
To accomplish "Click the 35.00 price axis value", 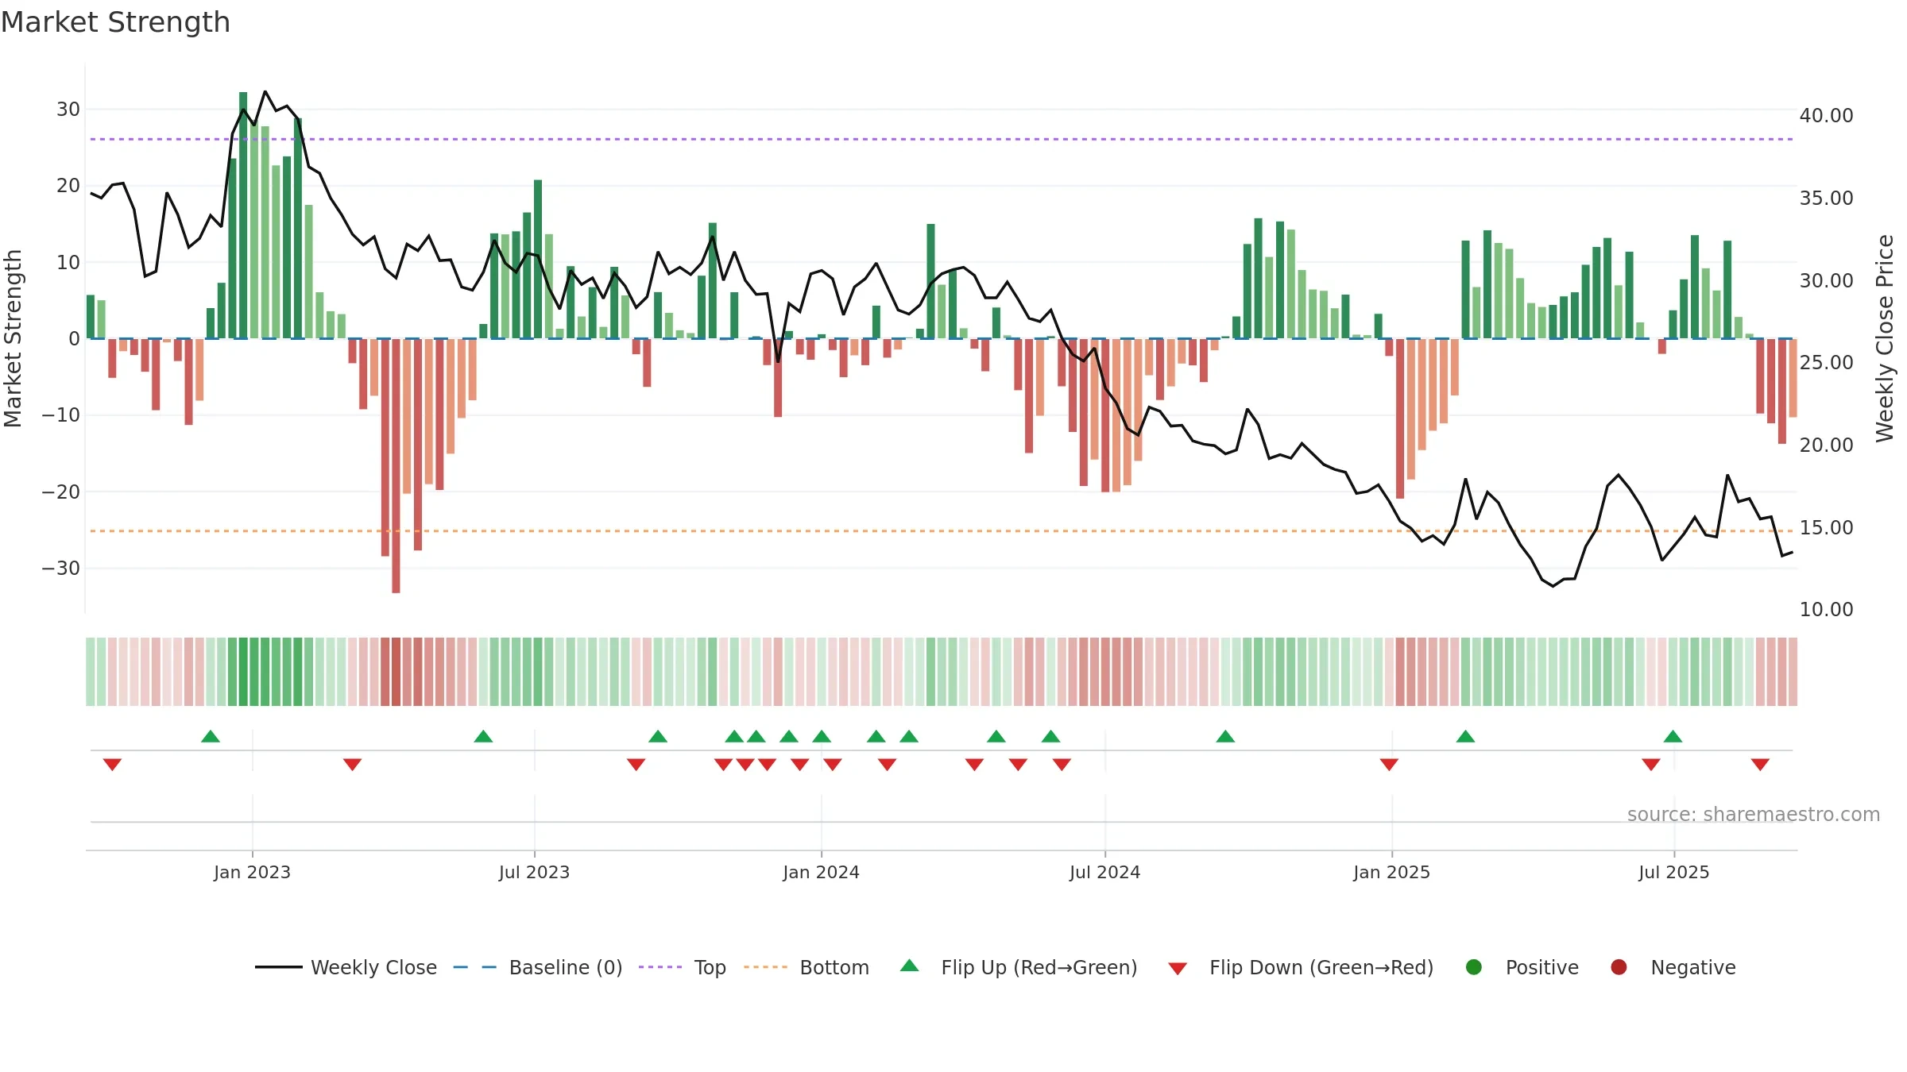I will [x=1826, y=198].
